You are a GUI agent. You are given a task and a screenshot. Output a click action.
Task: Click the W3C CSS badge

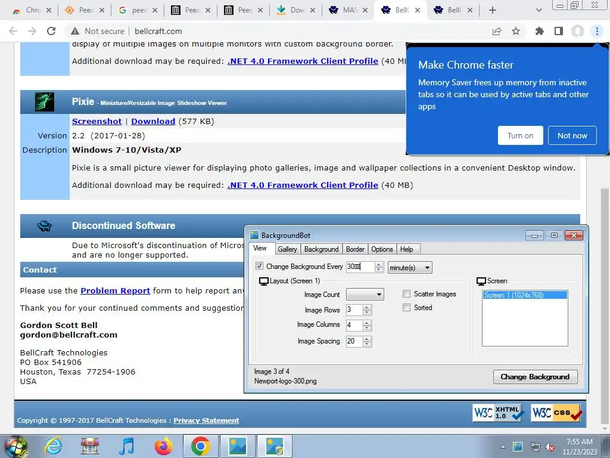(x=557, y=413)
